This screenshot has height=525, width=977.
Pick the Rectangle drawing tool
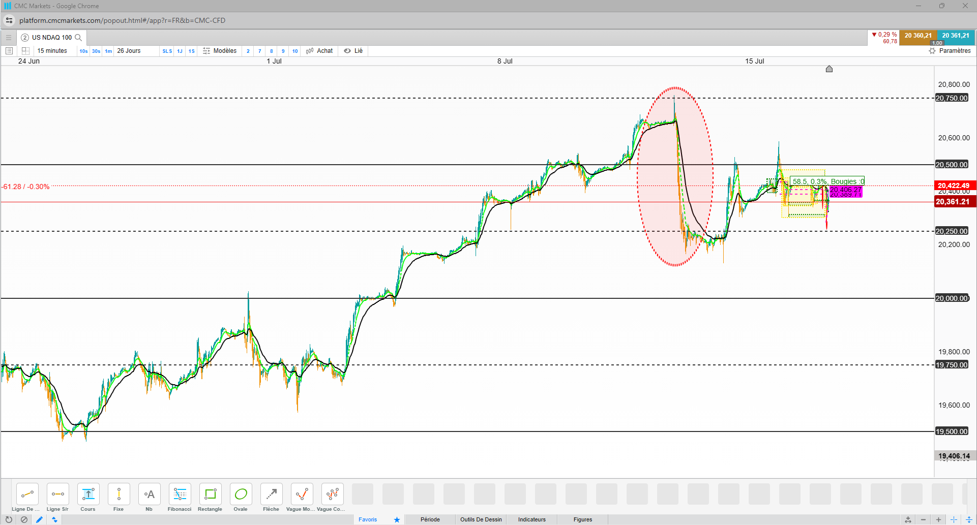point(210,498)
